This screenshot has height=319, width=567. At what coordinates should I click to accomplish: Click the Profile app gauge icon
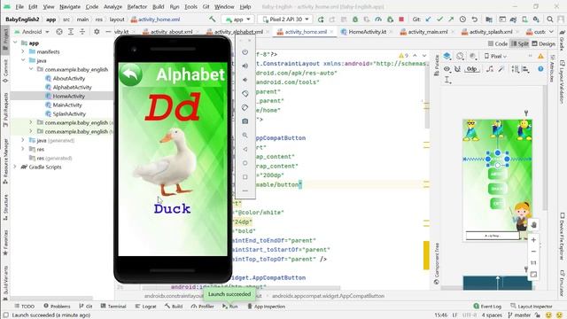[378, 19]
